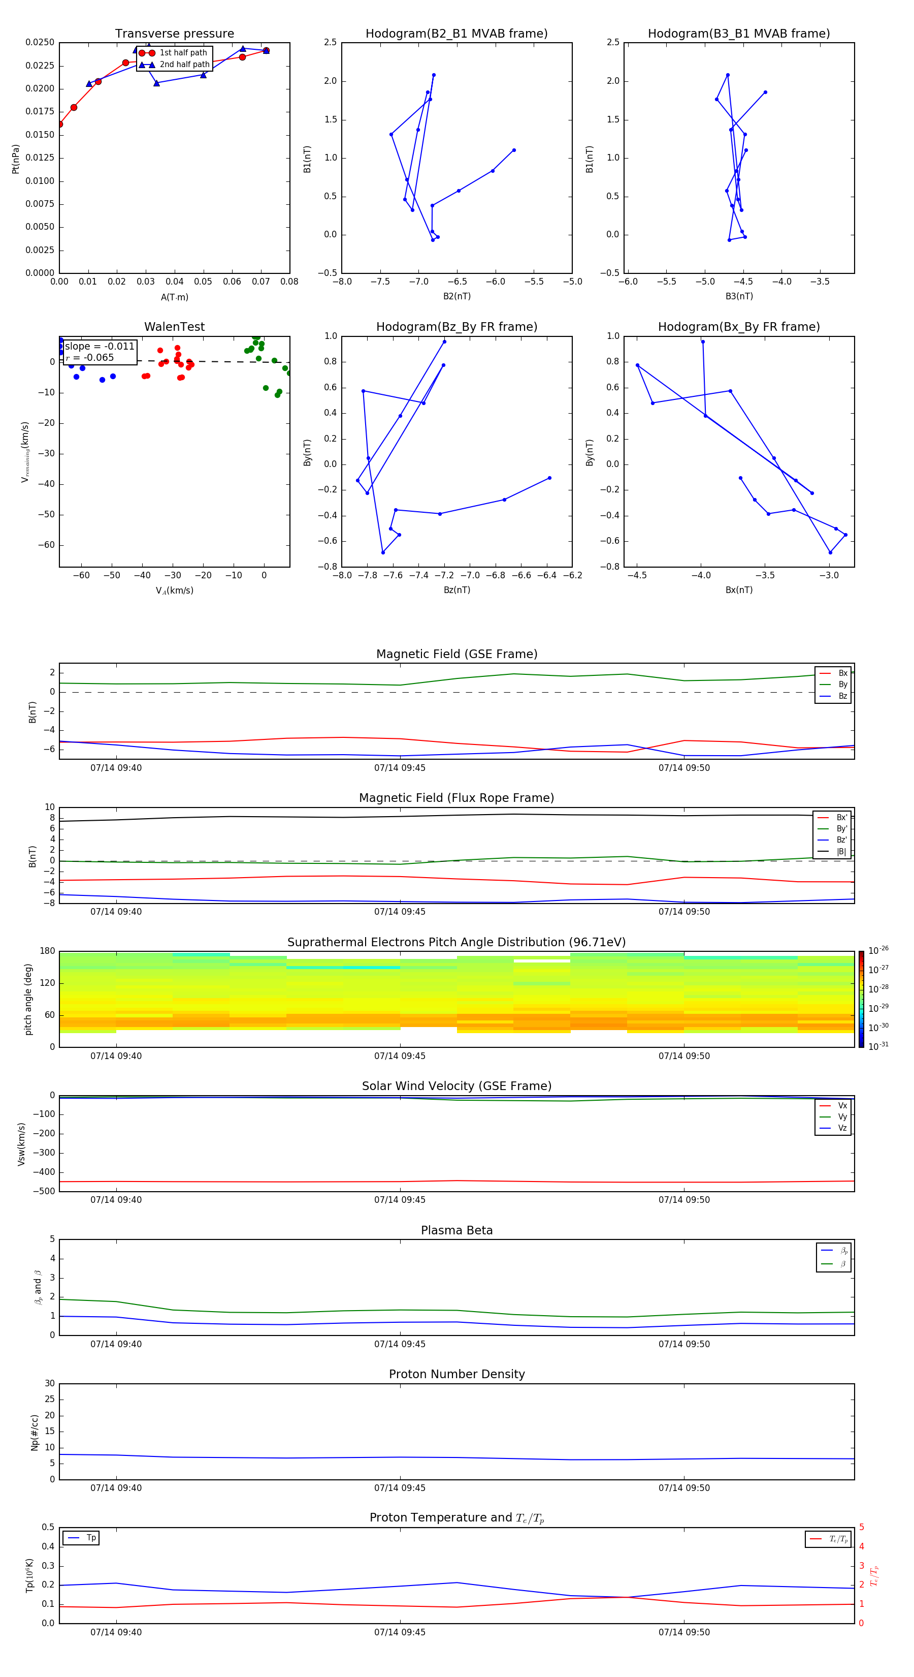This screenshot has width=914, height=1677.
Task: Click the pitch angle color bar
Action: coord(861,999)
